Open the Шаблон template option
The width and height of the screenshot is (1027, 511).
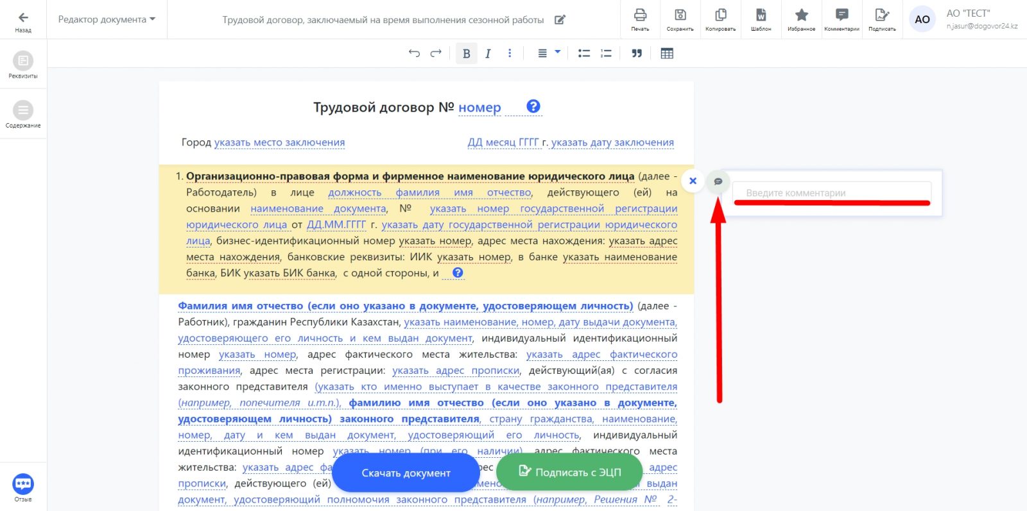click(x=761, y=19)
